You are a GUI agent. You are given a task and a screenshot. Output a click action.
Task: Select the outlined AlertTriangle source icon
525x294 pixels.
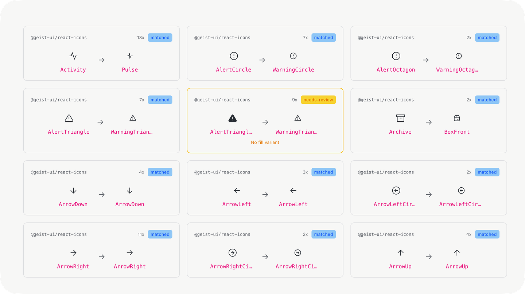coord(69,118)
